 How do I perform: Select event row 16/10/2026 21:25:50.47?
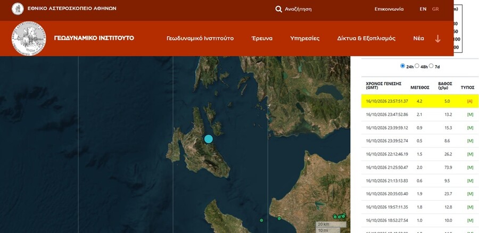point(420,168)
